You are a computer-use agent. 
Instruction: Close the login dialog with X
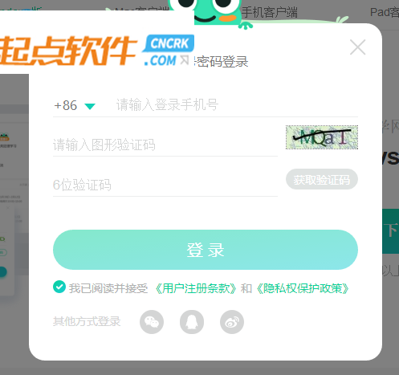point(357,47)
